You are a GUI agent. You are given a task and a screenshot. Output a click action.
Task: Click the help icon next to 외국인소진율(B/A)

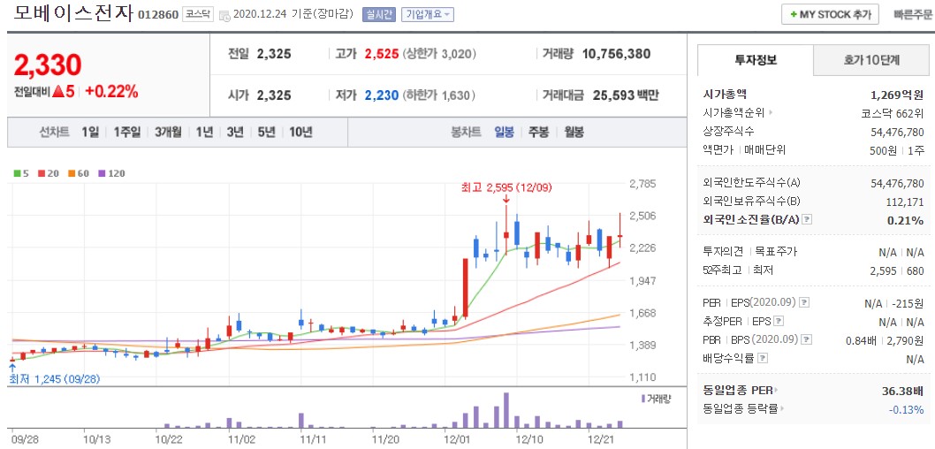[x=808, y=220]
